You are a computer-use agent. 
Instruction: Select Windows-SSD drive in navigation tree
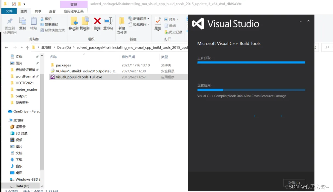click(x=27, y=179)
